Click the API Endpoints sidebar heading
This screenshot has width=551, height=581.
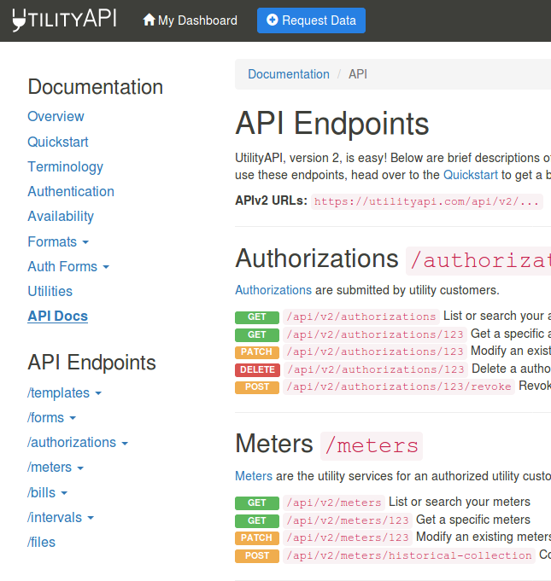(91, 363)
